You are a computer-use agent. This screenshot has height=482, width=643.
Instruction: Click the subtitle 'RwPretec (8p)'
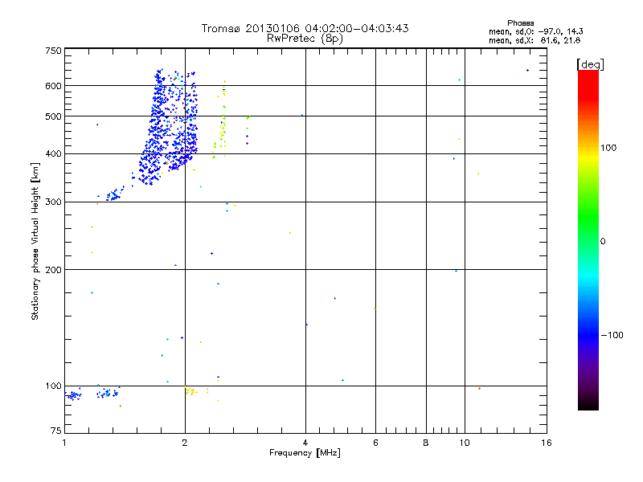305,39
